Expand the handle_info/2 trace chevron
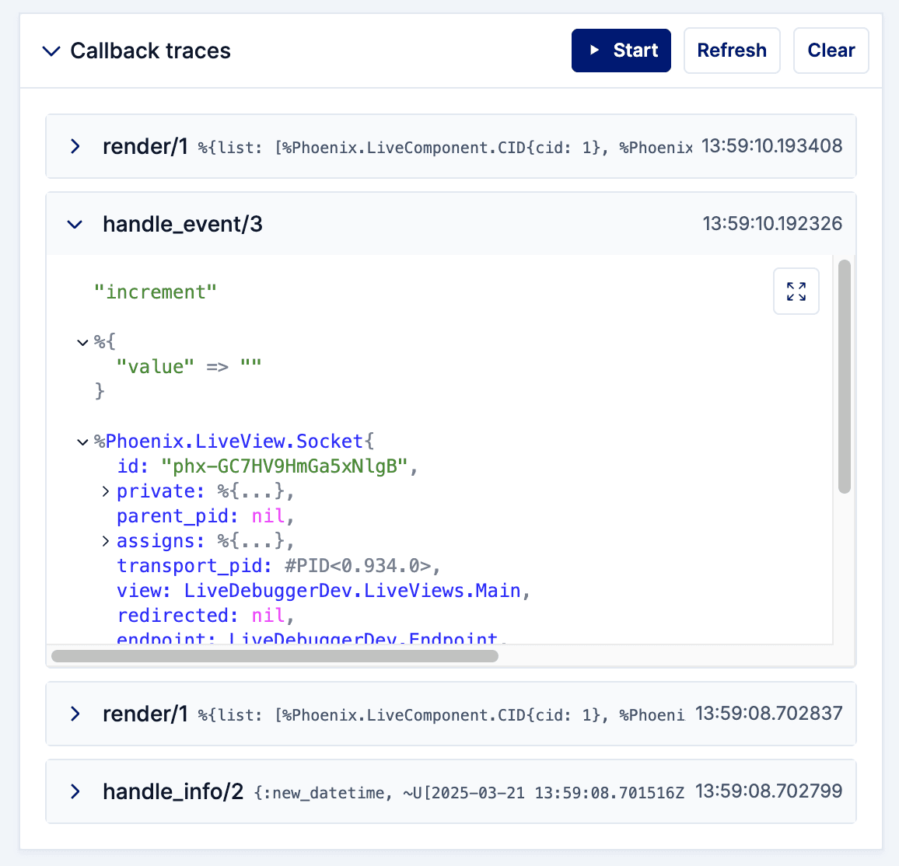The width and height of the screenshot is (899, 866). [75, 791]
